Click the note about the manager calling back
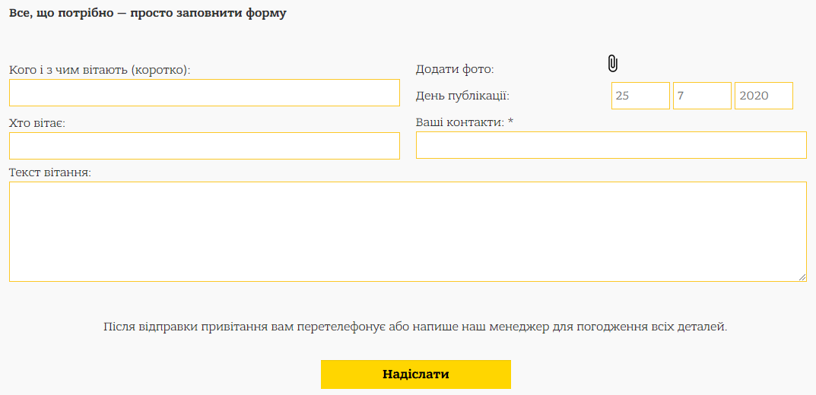This screenshot has width=816, height=395. click(x=414, y=327)
